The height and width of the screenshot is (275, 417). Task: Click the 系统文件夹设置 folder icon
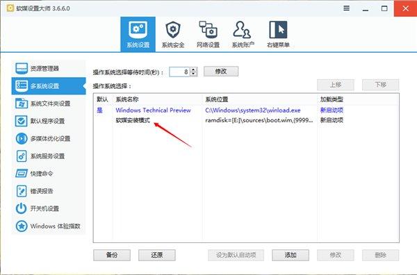pos(22,103)
